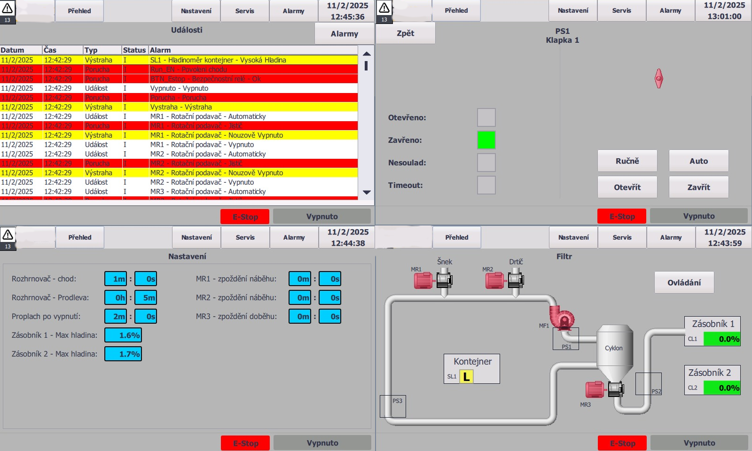Click the green Zavřeno status indicator
This screenshot has width=752, height=451.
point(486,140)
